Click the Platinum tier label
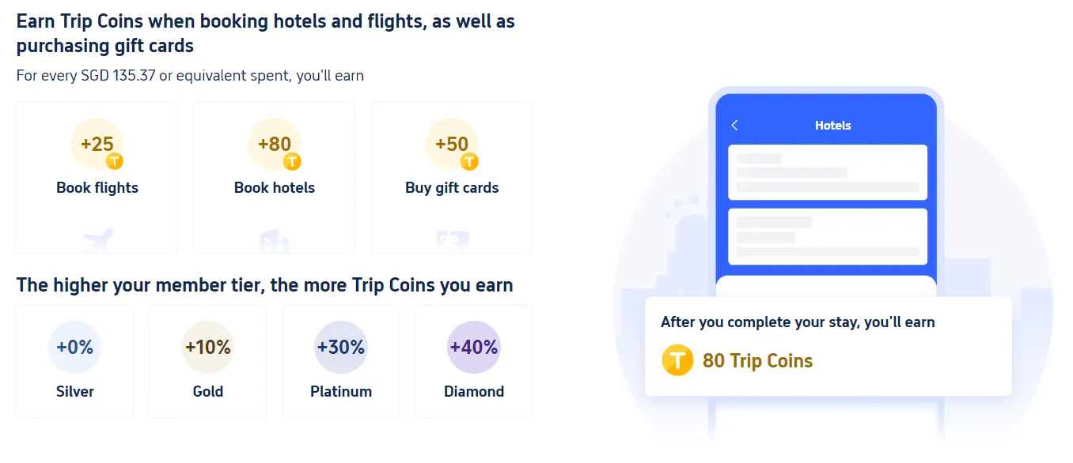This screenshot has height=463, width=1073. pyautogui.click(x=341, y=391)
